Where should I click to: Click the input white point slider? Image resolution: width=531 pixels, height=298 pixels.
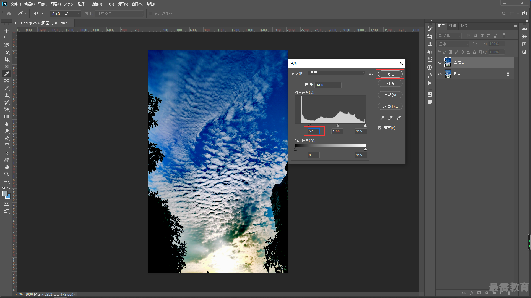pyautogui.click(x=365, y=126)
